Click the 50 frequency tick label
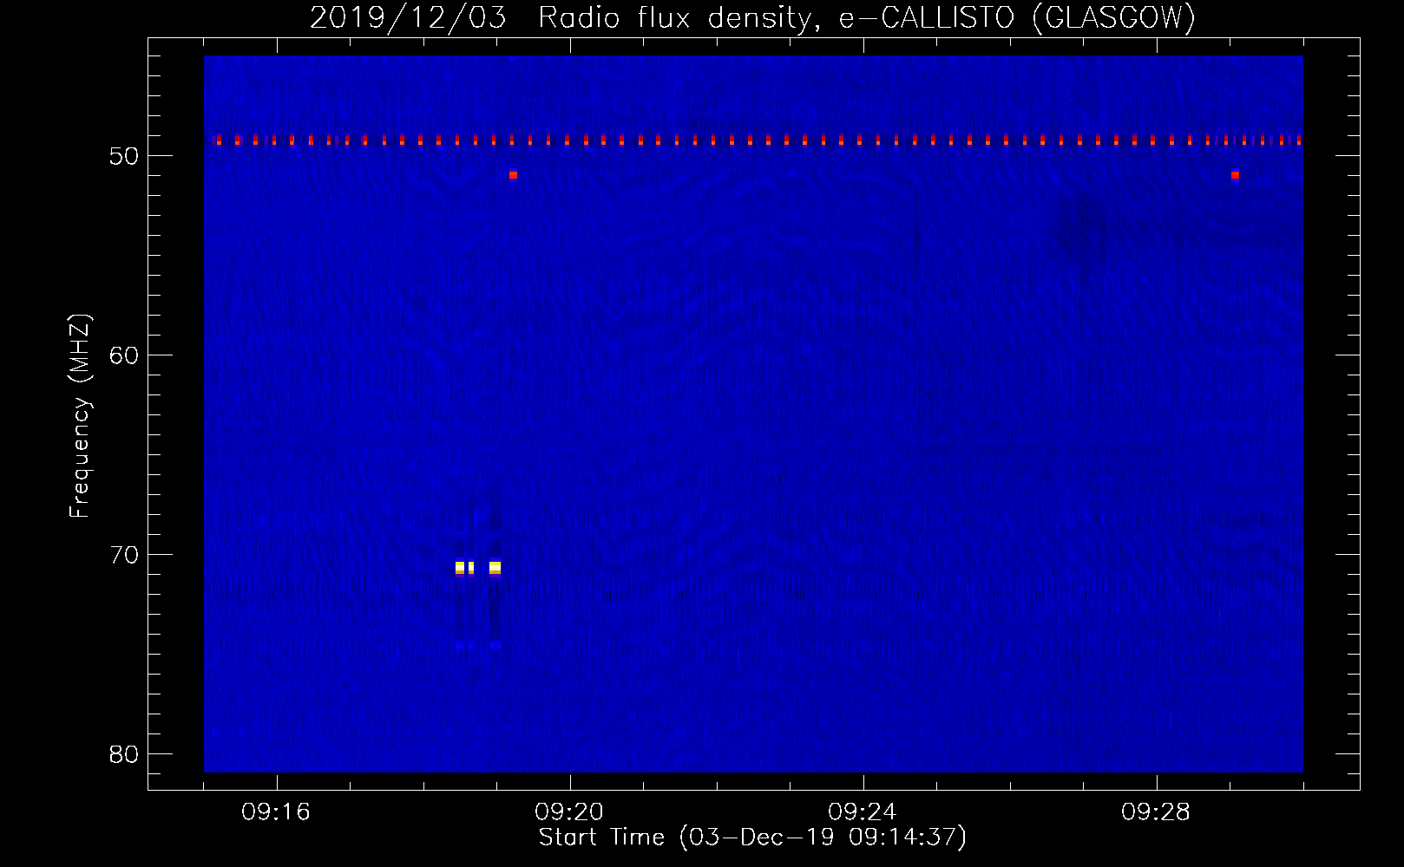1404x867 pixels. pyautogui.click(x=124, y=156)
